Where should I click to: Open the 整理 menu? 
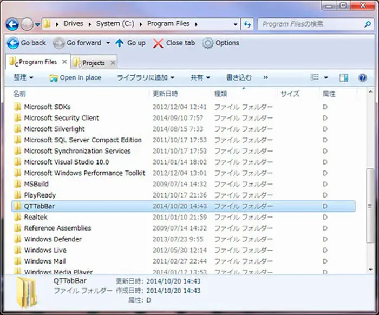point(23,77)
